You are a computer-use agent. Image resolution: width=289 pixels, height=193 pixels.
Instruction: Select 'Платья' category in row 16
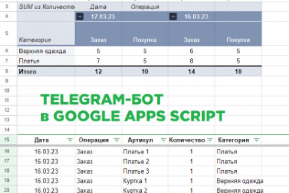coord(238,152)
